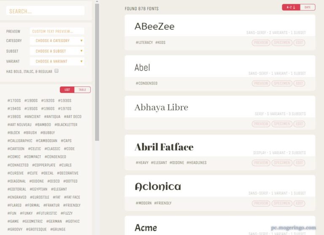Sort fonts by A-Z
The image size is (324, 235).
(291, 7)
